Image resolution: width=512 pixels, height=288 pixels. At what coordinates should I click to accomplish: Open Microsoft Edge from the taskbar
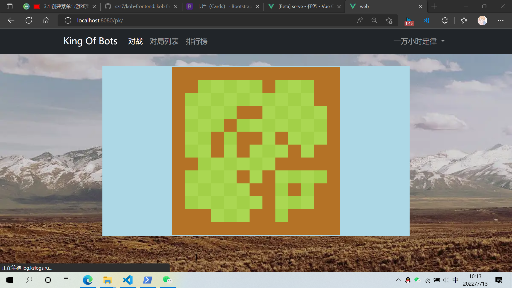pyautogui.click(x=87, y=280)
